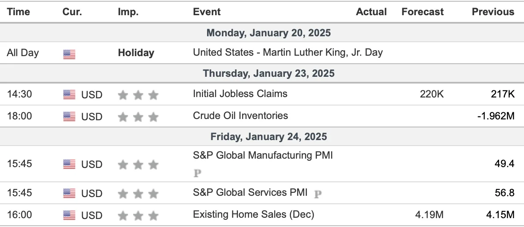
Task: Click the Forecast column header
Action: (x=423, y=12)
